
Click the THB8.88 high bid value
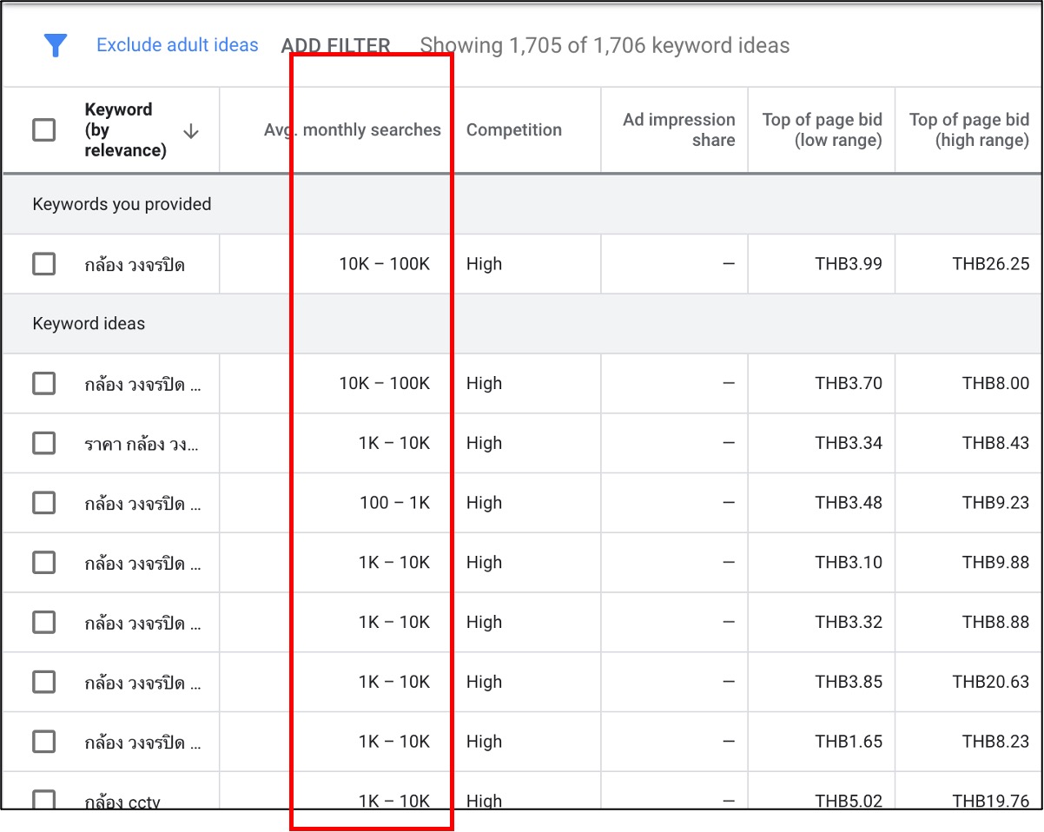click(x=995, y=622)
